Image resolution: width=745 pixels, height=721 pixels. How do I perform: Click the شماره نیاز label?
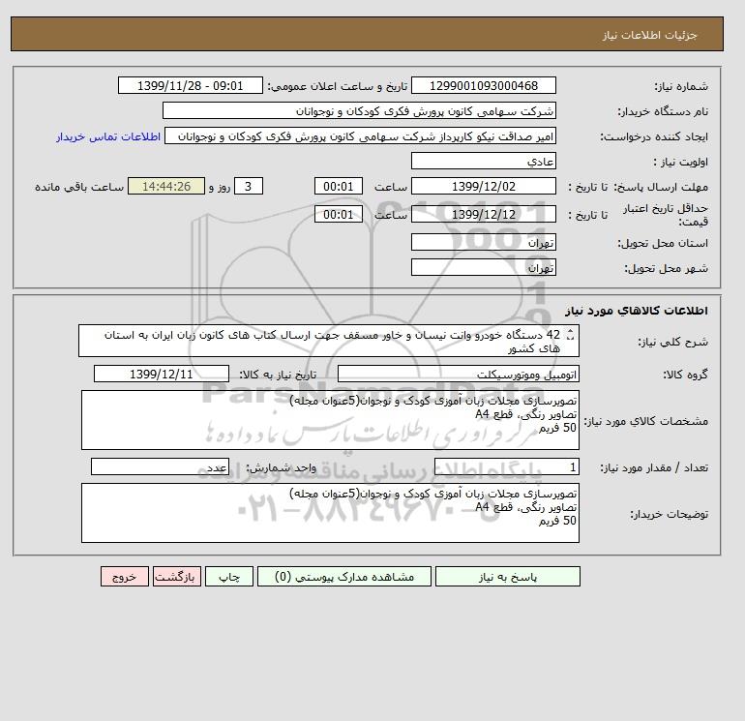(681, 86)
